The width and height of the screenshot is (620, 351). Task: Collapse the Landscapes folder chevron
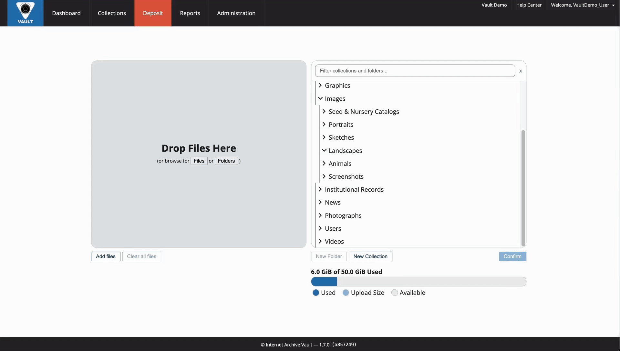324,150
